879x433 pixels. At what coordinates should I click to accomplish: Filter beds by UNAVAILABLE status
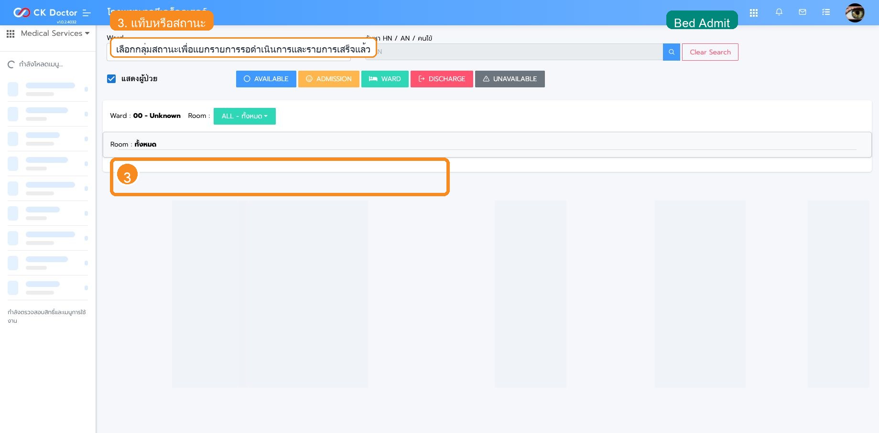coord(510,79)
